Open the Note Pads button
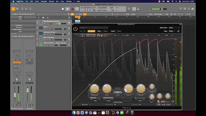Image resolution: width=206 pixels, height=116 pixels. (185, 9)
